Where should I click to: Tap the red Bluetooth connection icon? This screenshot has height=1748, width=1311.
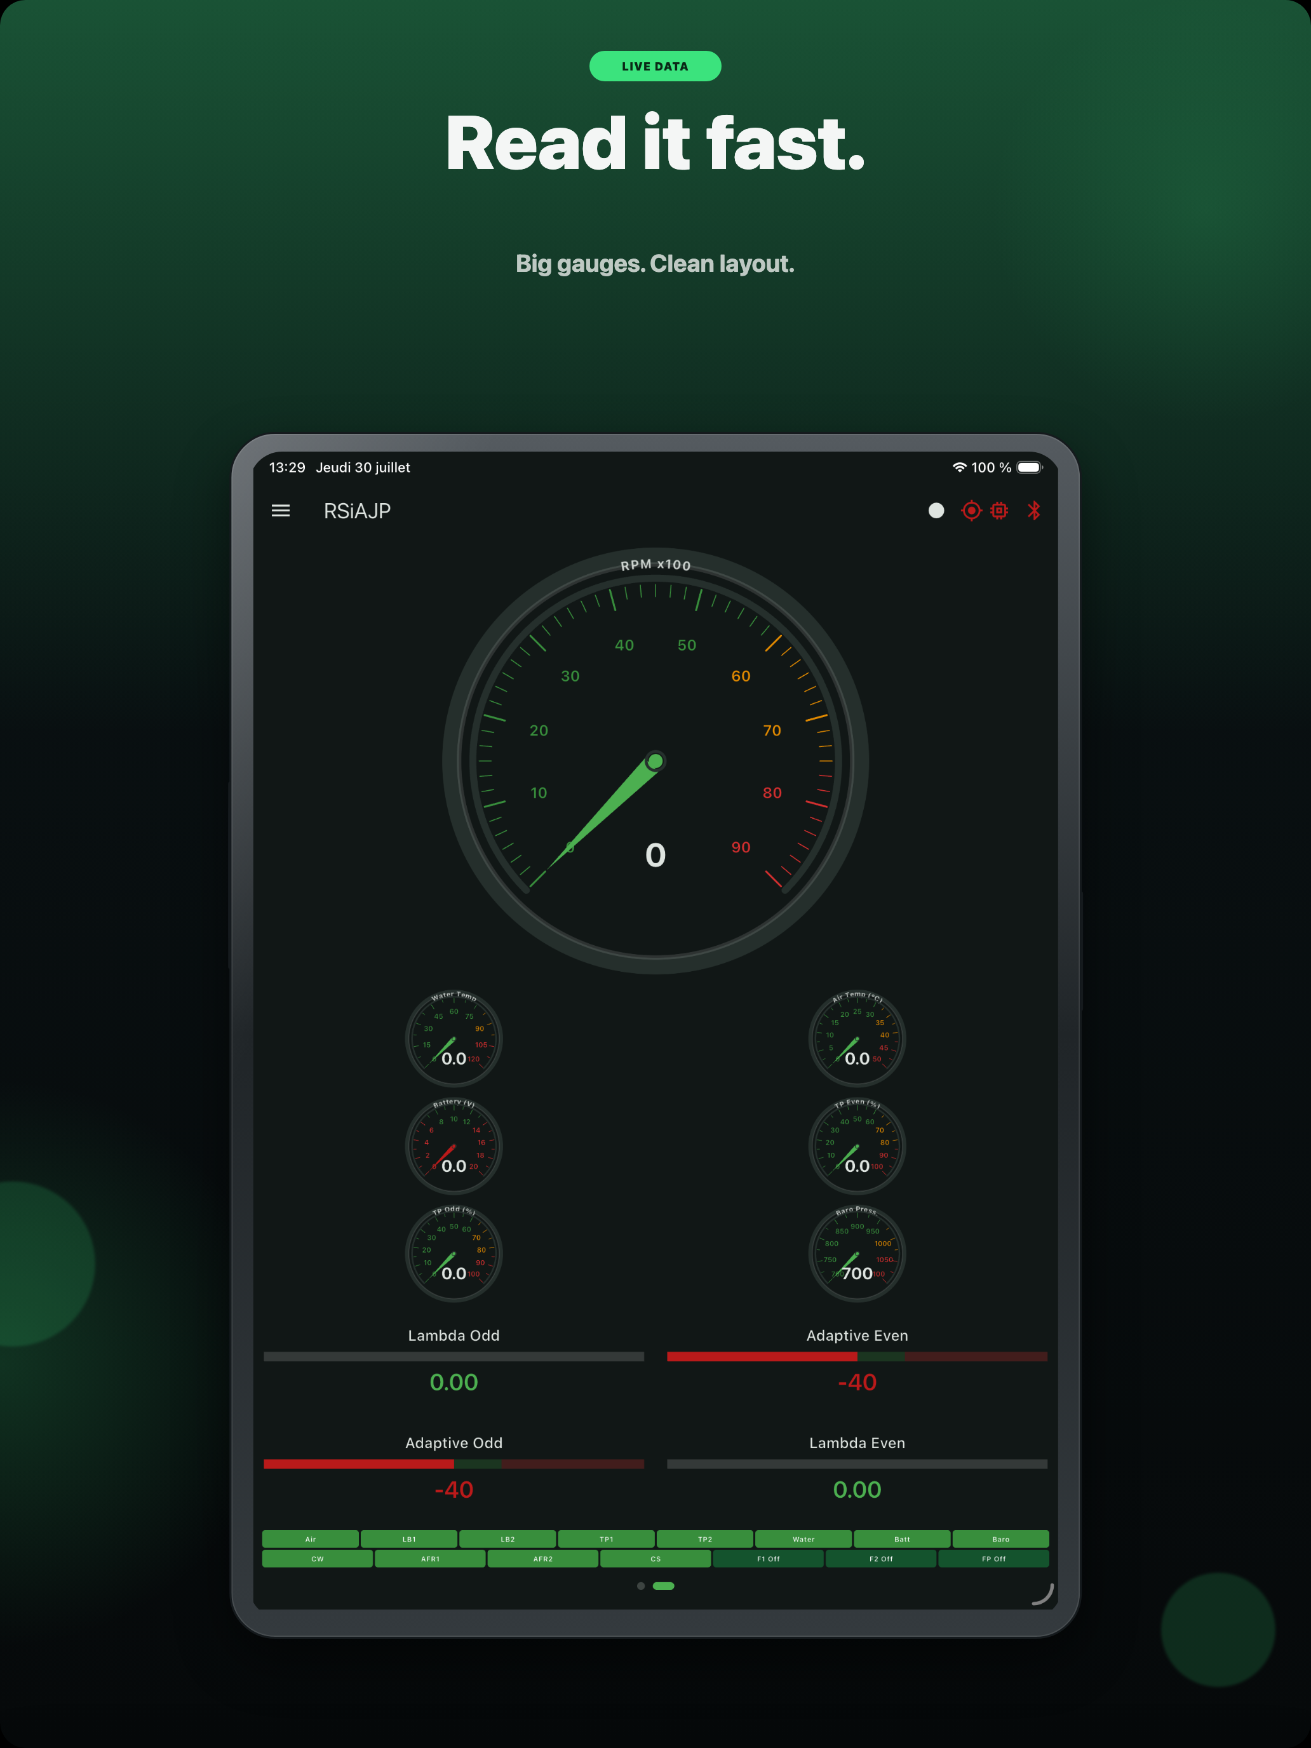click(x=1033, y=511)
